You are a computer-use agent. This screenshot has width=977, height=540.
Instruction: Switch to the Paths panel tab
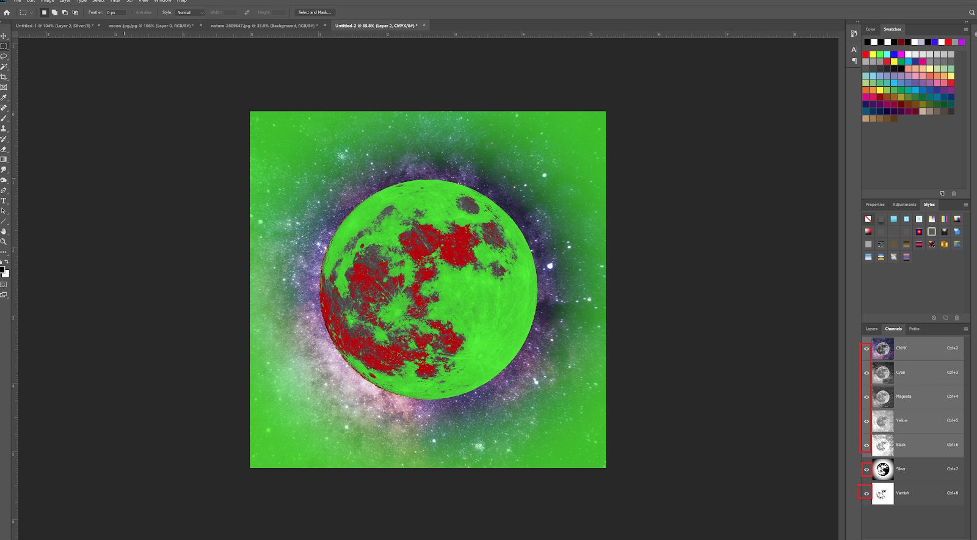pos(914,329)
